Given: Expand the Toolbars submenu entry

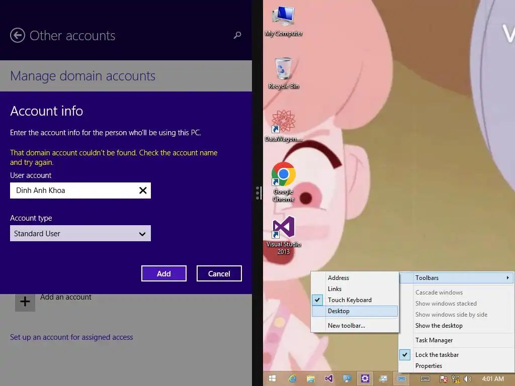Looking at the screenshot, I should (457, 277).
